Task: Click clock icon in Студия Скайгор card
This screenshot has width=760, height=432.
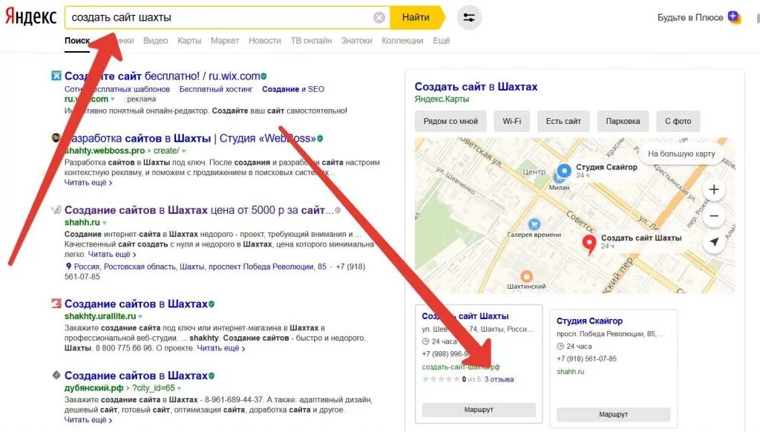Action: (x=560, y=346)
